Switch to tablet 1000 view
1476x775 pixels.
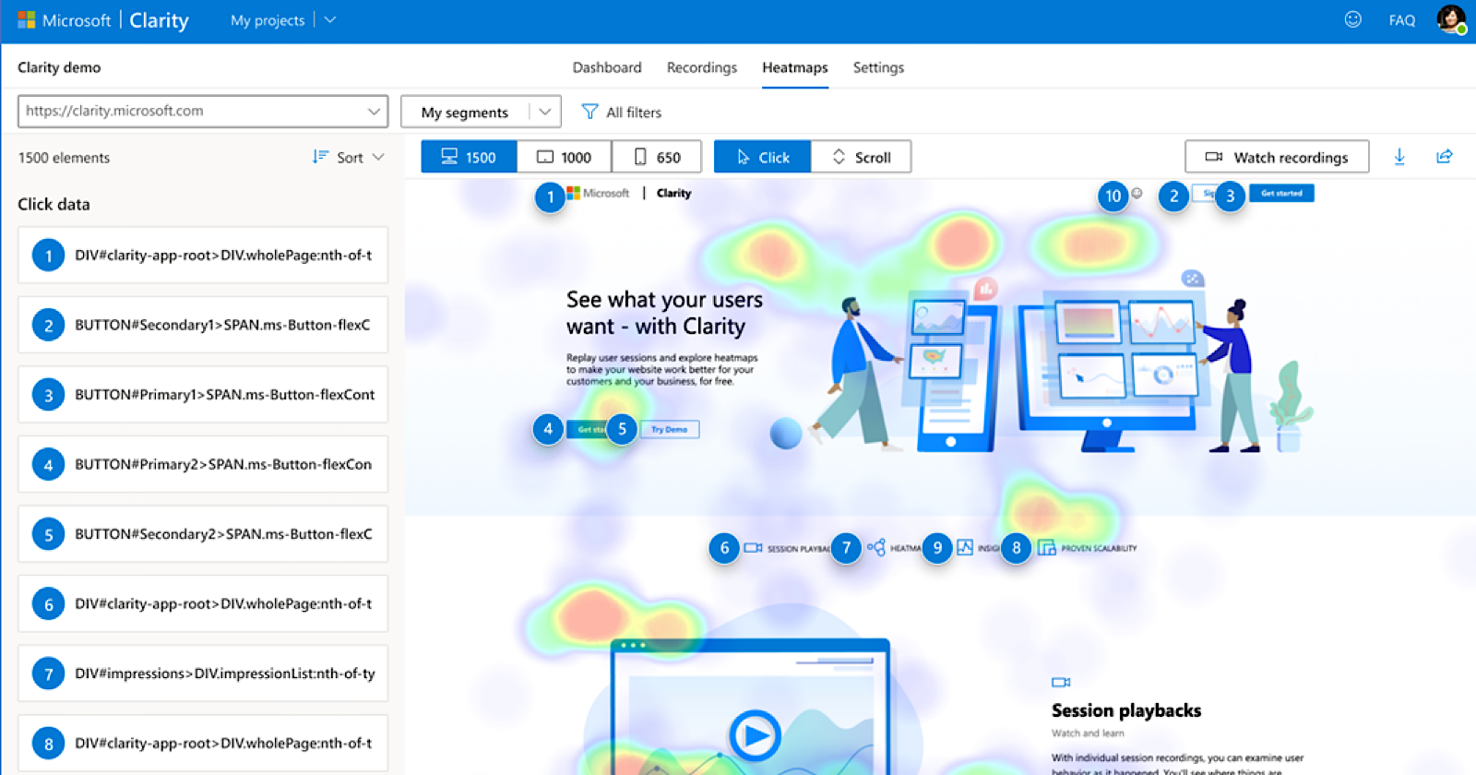[x=564, y=157]
